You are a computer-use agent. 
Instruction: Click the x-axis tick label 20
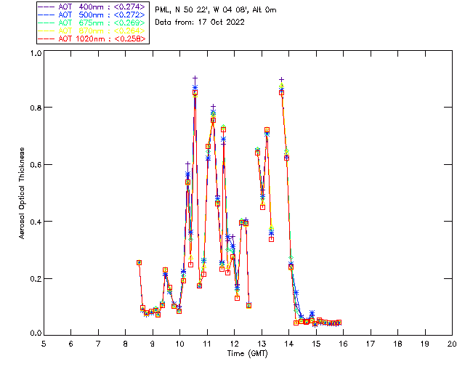(x=452, y=344)
